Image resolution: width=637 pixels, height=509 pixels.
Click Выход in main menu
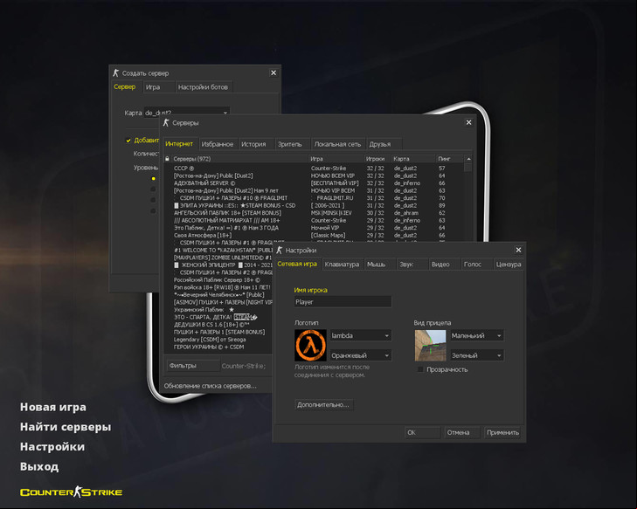39,467
